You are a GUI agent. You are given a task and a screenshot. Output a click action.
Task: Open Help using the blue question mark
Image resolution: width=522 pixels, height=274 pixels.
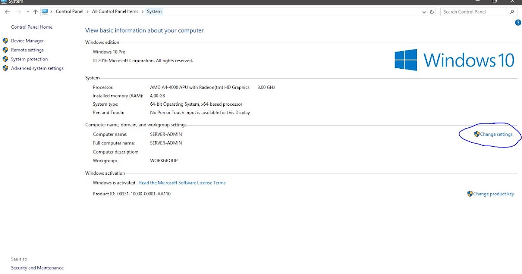[518, 22]
